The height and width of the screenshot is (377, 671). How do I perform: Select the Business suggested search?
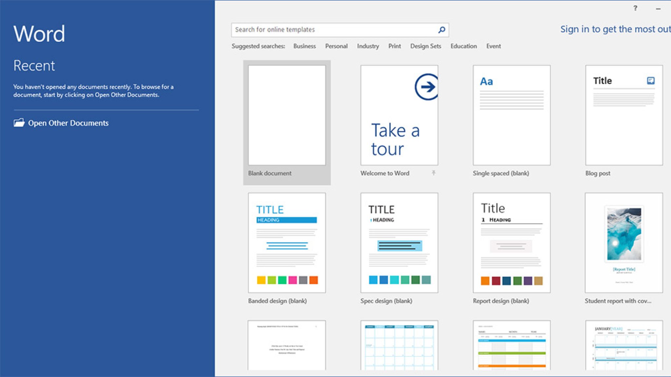(x=304, y=46)
